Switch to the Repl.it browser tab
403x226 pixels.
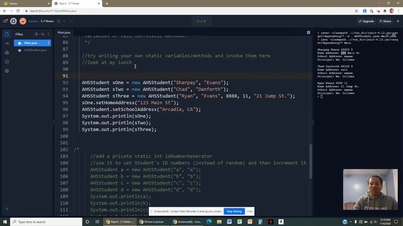(77, 4)
